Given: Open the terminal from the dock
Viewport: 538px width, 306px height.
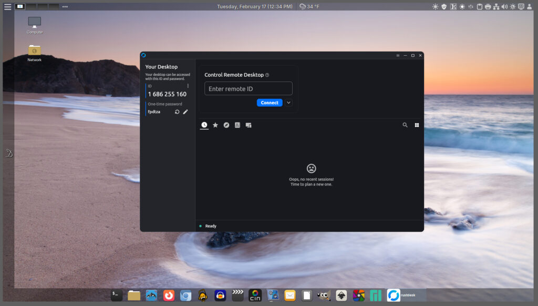Looking at the screenshot, I should point(117,295).
